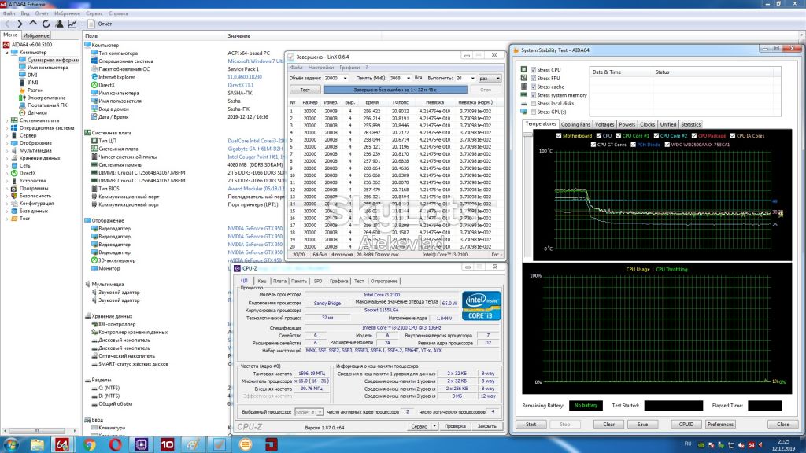Screen dimensions: 806x453
Task: Expand the Сервер tree node
Action: (6, 135)
